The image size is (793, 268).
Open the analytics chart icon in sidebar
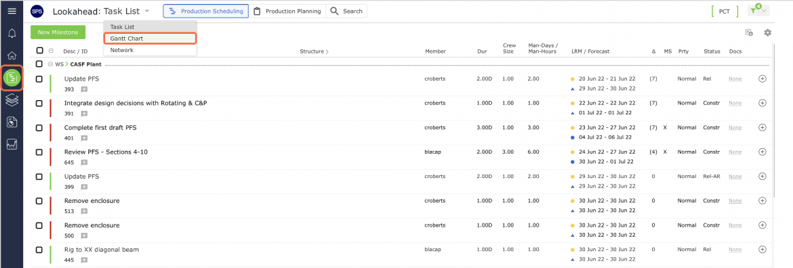pos(12,144)
